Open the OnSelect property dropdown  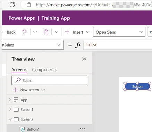click(33, 45)
